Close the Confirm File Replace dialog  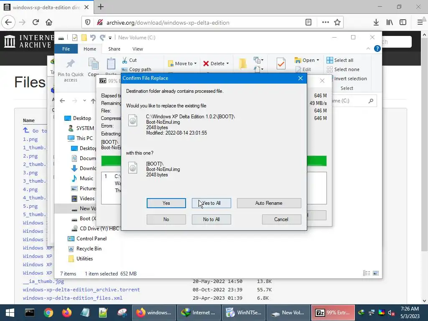pos(300,78)
